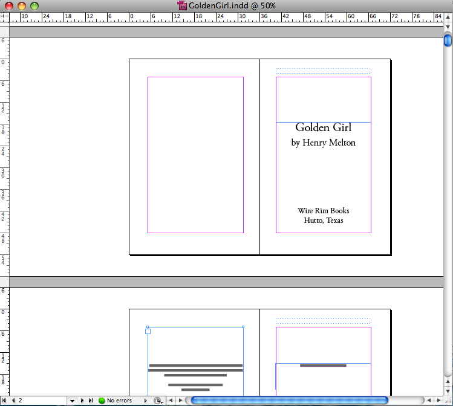Click right horizontal scroll arrow beside status bar
Image resolution: width=453 pixels, height=406 pixels.
tap(181, 401)
